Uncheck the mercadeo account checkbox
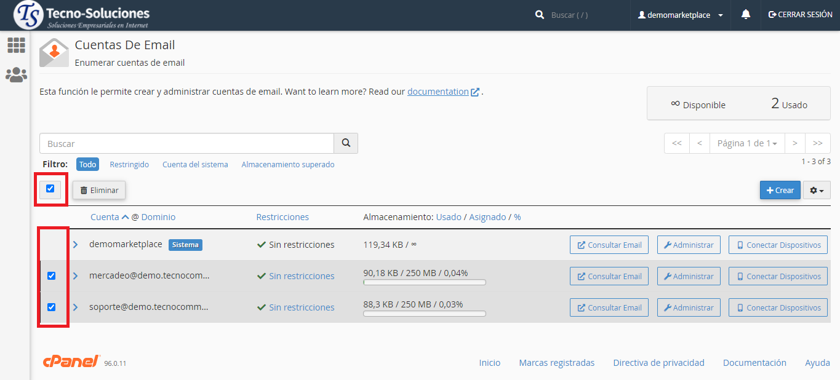The height and width of the screenshot is (380, 840). coord(52,276)
